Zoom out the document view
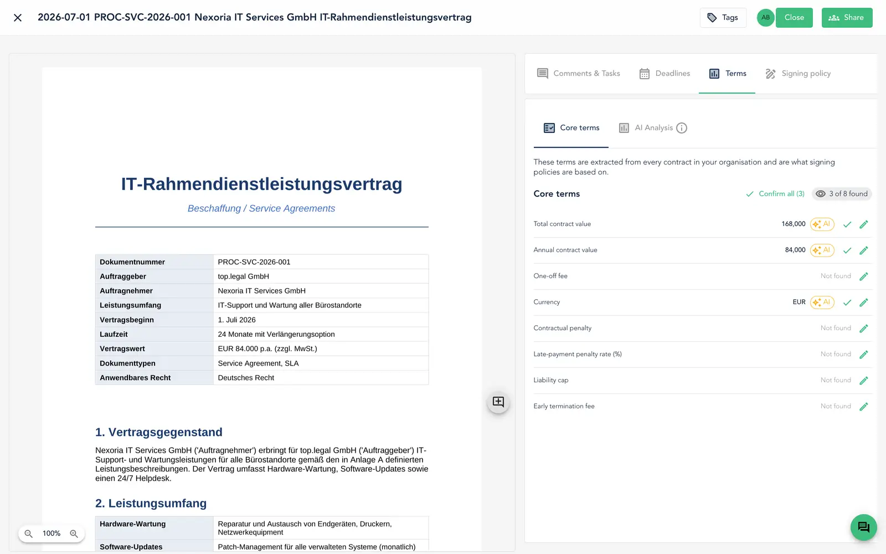This screenshot has height=554, width=886. pyautogui.click(x=29, y=534)
